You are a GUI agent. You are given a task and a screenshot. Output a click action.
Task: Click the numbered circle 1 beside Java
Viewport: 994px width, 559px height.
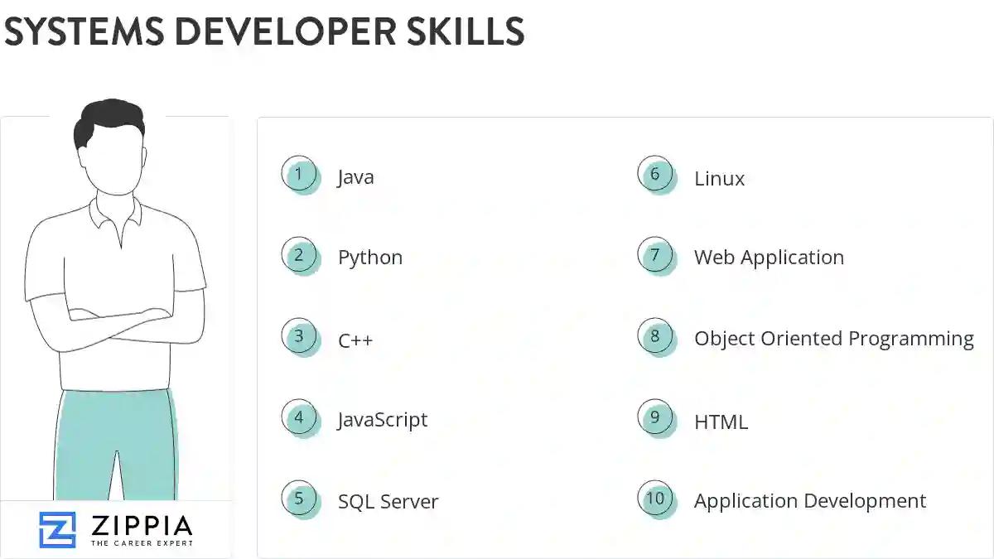(300, 174)
